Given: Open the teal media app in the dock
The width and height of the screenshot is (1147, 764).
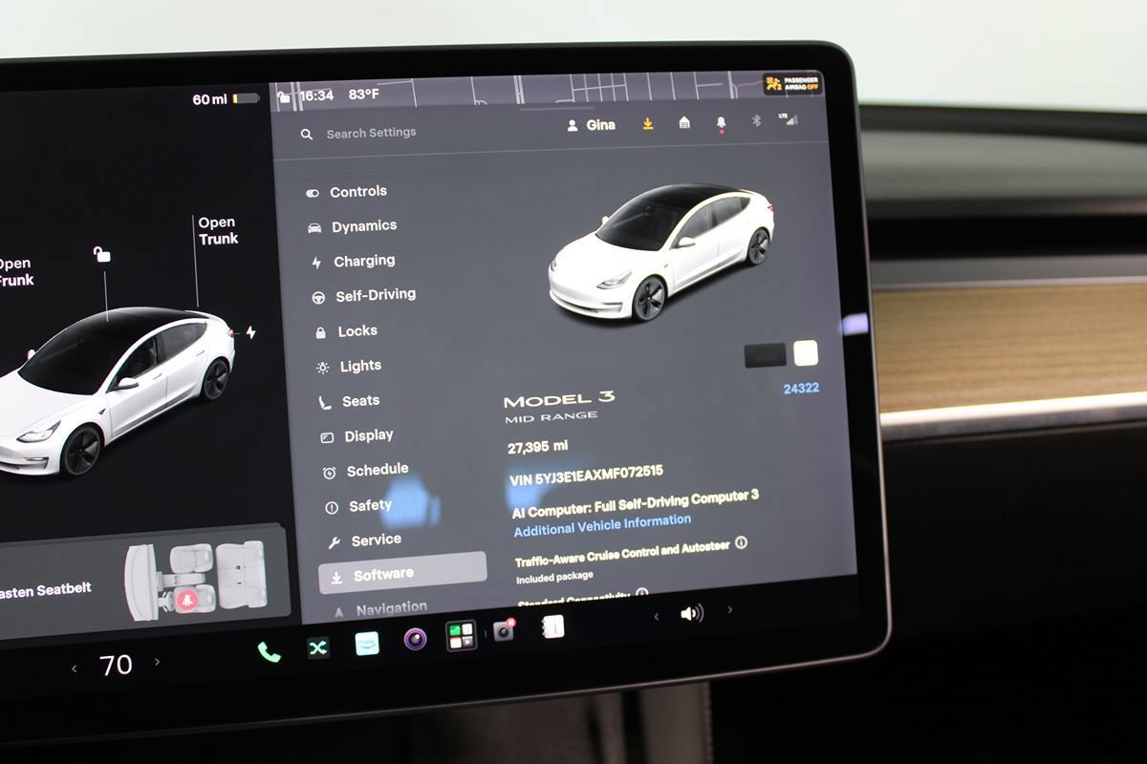Looking at the screenshot, I should [x=367, y=644].
